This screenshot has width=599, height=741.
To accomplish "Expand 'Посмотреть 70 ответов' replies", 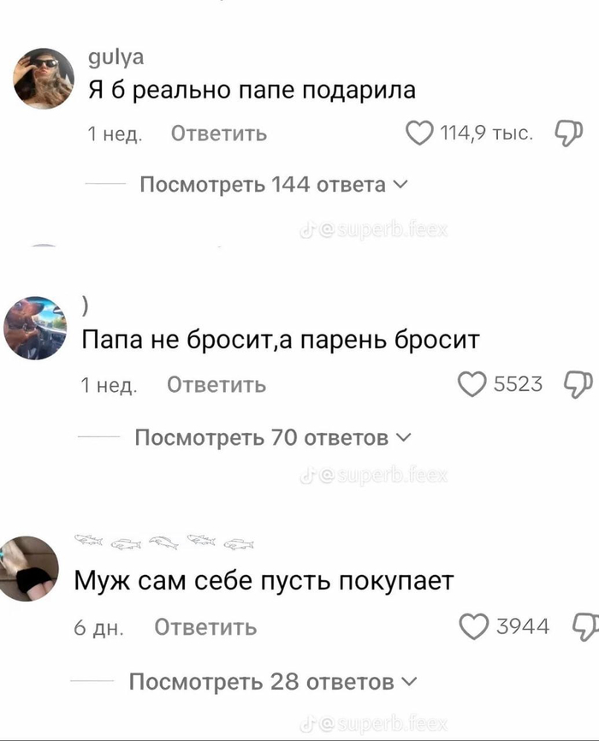I will tap(273, 437).
